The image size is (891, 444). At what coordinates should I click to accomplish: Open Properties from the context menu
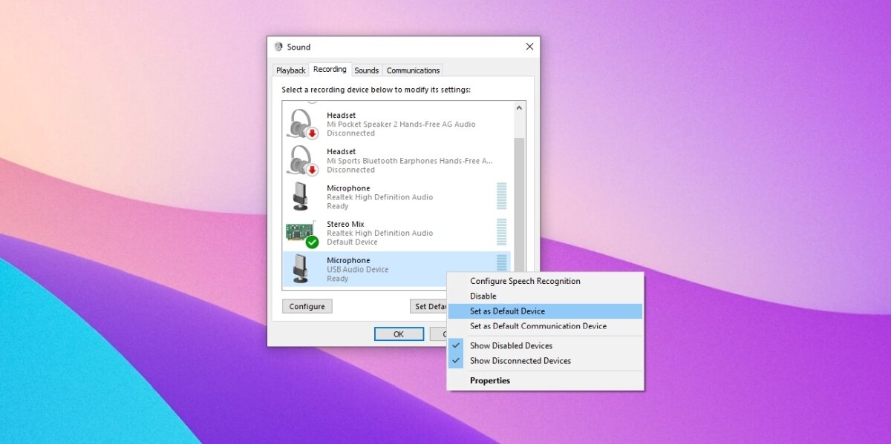489,380
